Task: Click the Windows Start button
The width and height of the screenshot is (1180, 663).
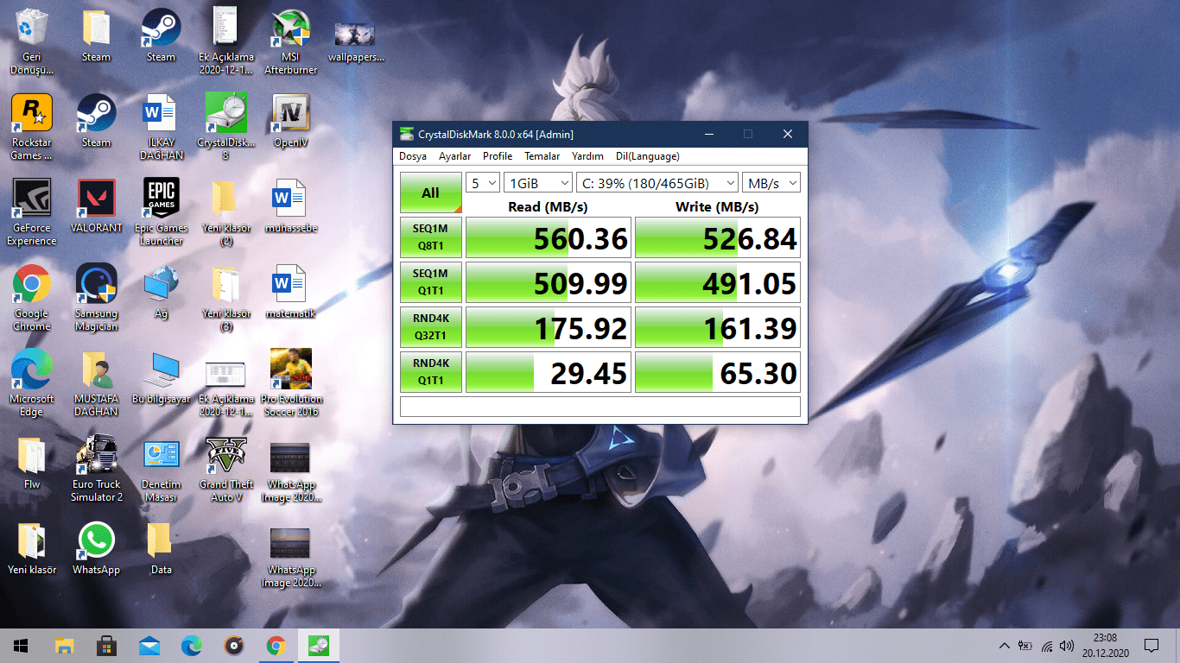Action: pos(21,645)
